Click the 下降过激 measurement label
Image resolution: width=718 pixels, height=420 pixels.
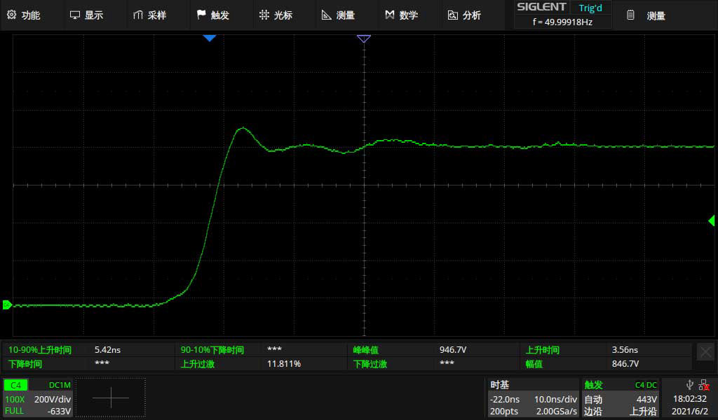(370, 364)
